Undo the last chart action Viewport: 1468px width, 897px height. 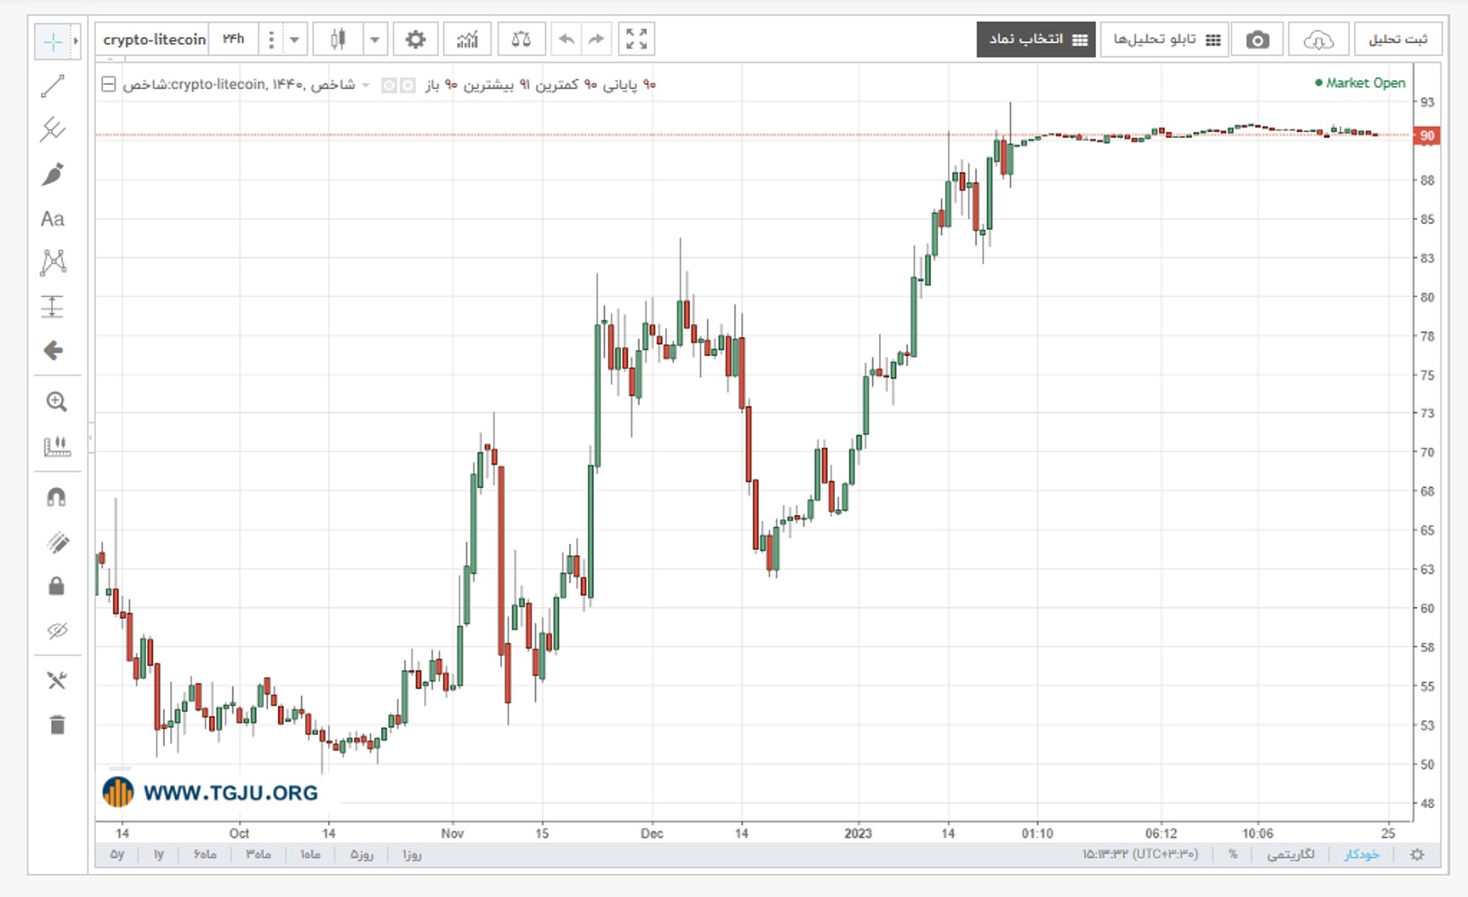(566, 39)
